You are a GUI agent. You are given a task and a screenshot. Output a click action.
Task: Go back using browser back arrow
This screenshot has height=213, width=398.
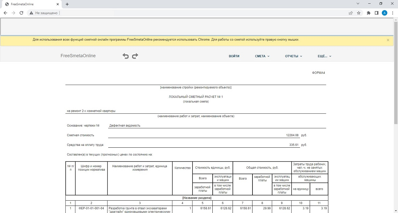[x=5, y=13]
